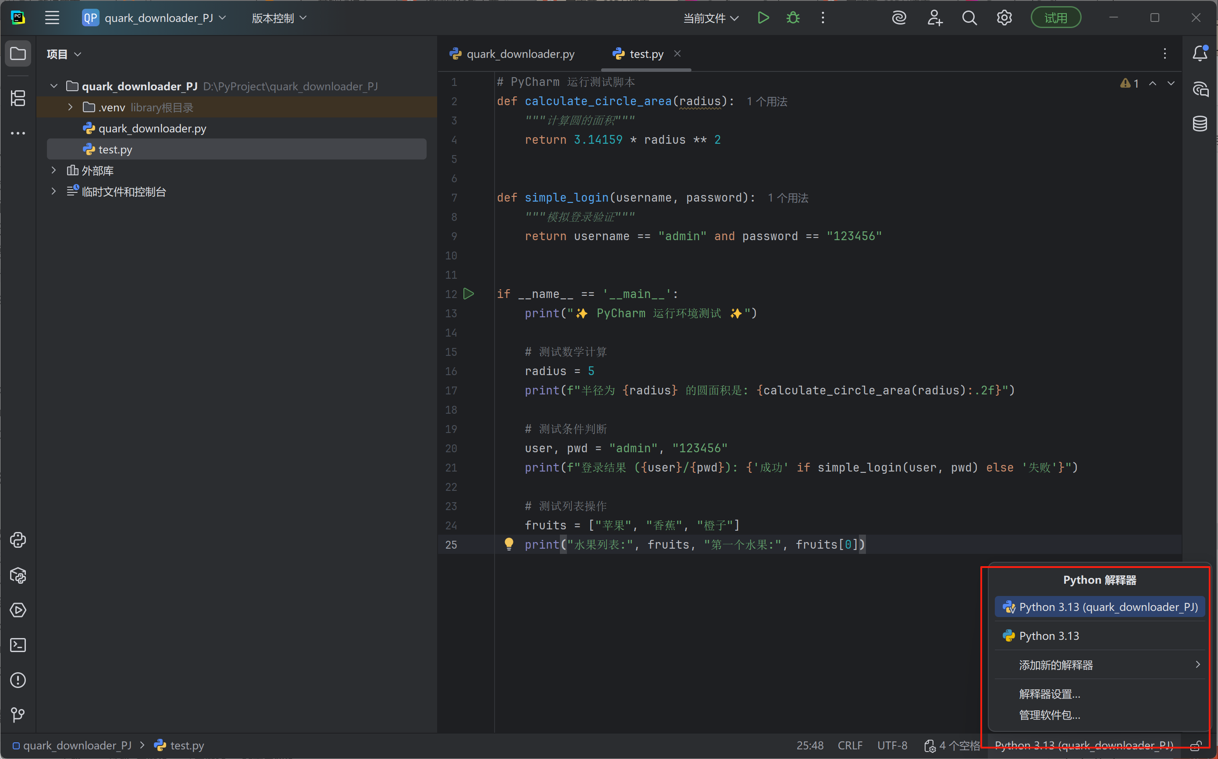
Task: Toggle the Project tool window folder icon
Action: pos(18,53)
